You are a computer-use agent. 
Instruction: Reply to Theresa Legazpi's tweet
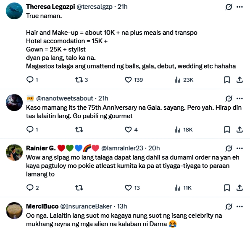tap(30, 80)
